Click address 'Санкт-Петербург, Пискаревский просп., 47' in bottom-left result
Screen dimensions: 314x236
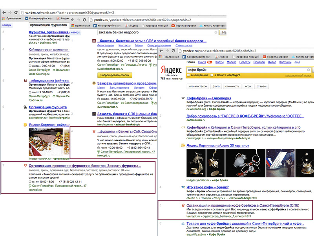click(x=59, y=186)
